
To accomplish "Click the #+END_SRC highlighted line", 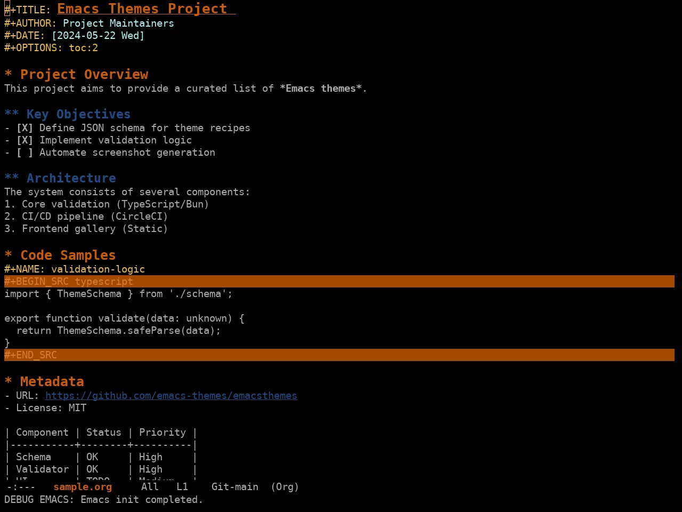I will tap(339, 355).
